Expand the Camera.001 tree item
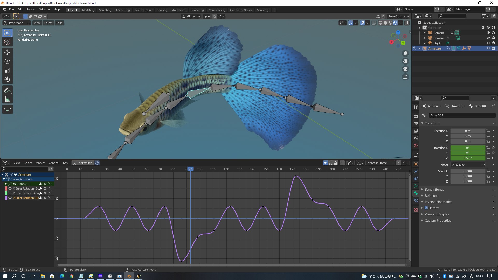The height and width of the screenshot is (280, 498). (425, 38)
